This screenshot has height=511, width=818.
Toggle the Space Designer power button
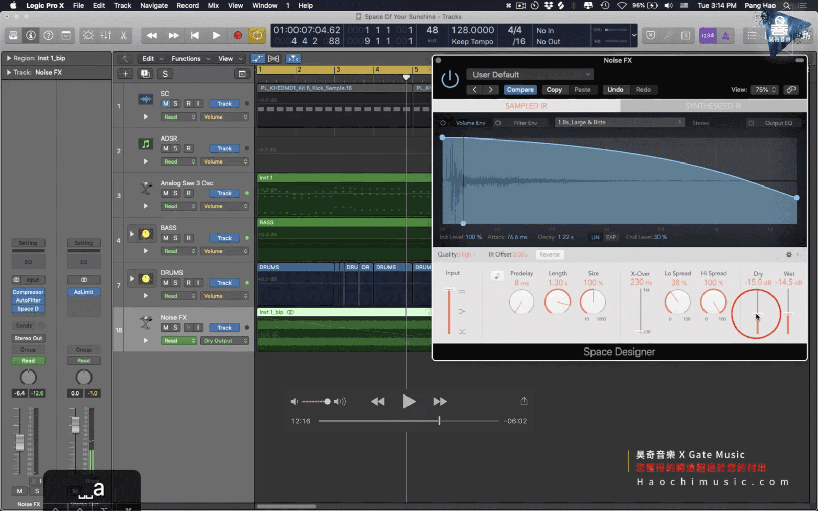(x=450, y=79)
